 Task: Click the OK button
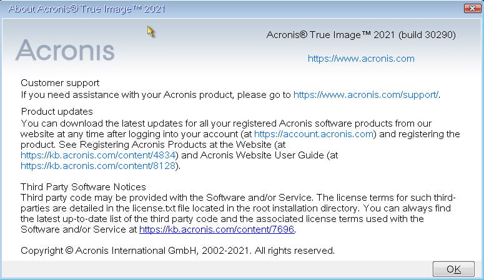pyautogui.click(x=453, y=269)
